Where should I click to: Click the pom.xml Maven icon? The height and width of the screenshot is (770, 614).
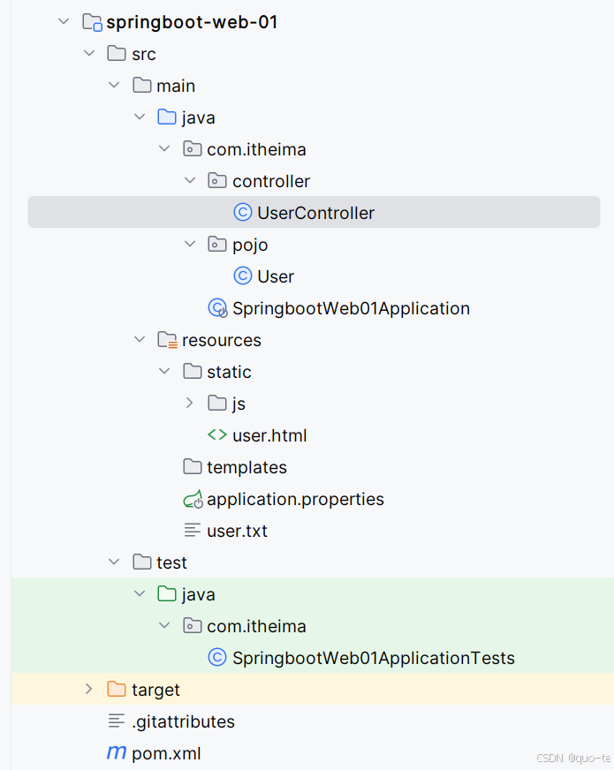pos(116,753)
